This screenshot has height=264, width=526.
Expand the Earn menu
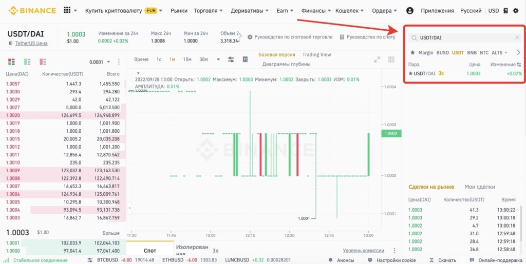285,11
